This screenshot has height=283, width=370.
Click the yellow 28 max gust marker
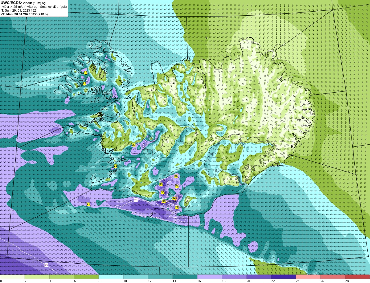tap(177, 207)
